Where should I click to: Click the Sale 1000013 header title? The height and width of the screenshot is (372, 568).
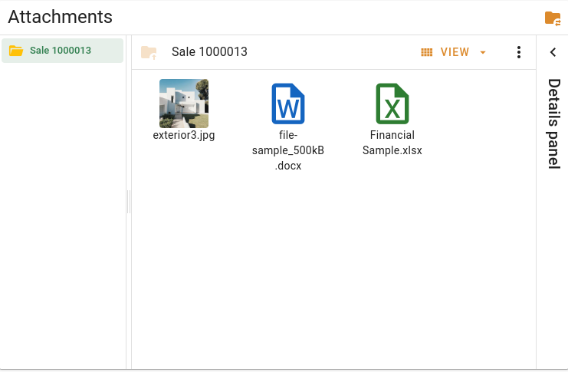click(x=209, y=52)
